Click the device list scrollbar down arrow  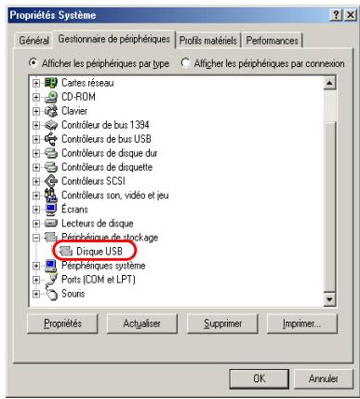[x=329, y=299]
